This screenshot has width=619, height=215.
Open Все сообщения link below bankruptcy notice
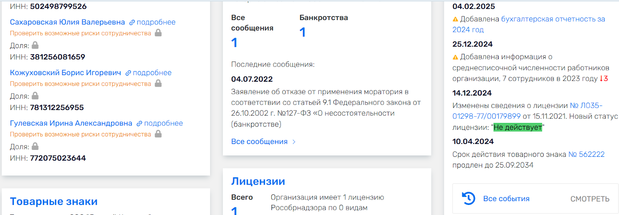(x=259, y=141)
